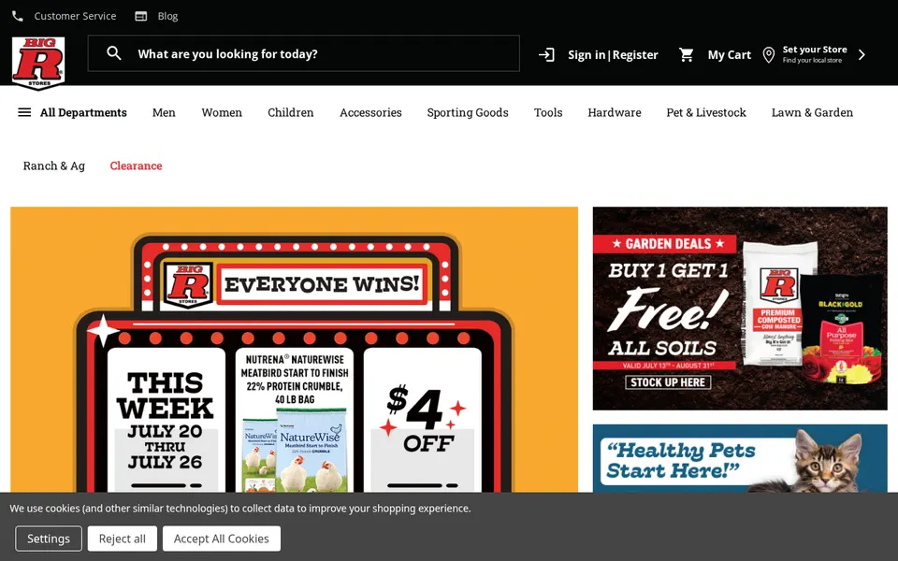
Task: Select the Women department
Action: tap(222, 112)
